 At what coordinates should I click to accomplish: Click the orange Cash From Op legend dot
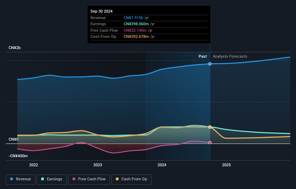(117, 179)
